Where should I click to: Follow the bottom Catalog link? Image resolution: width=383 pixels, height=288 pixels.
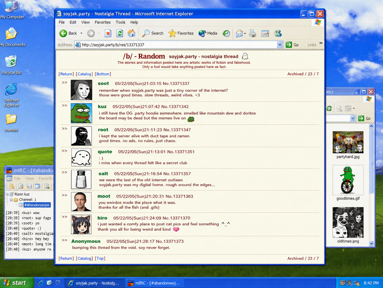(x=84, y=259)
